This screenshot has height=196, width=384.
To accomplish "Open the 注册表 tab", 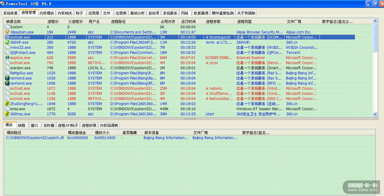I will [x=121, y=13].
